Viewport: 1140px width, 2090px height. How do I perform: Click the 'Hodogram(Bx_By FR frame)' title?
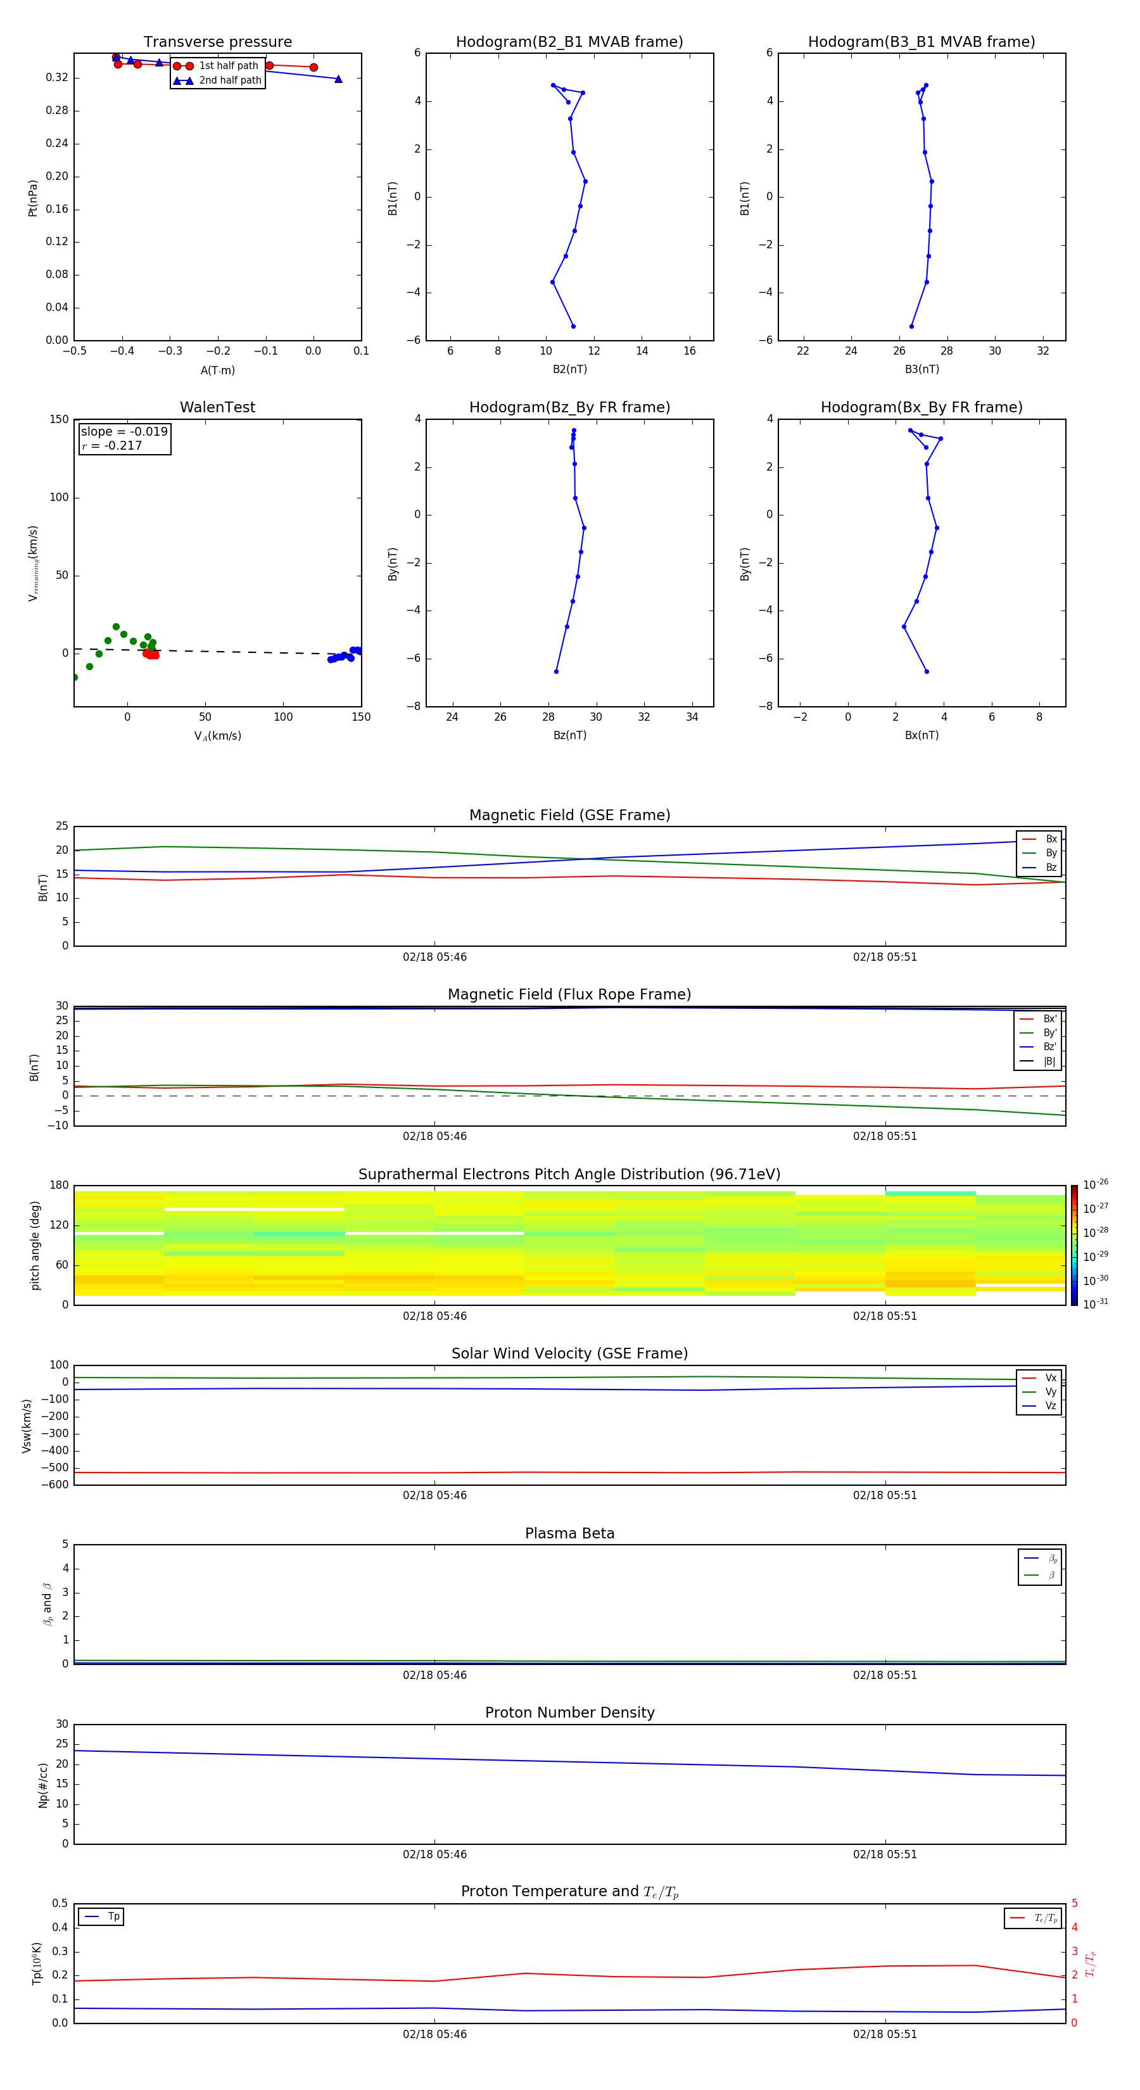(921, 407)
